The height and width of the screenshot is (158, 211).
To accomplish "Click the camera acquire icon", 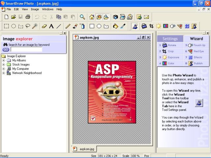I will 115,17.
